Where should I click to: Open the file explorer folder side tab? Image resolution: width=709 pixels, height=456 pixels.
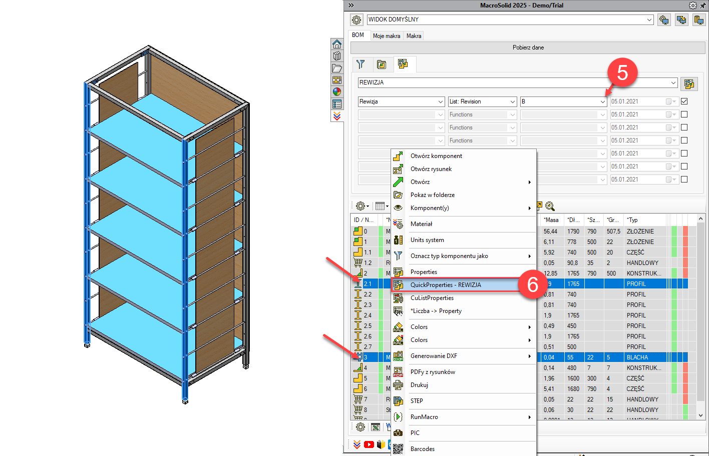pos(337,68)
